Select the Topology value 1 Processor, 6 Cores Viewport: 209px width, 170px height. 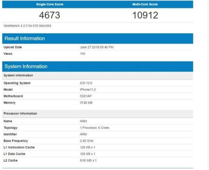tap(95, 128)
